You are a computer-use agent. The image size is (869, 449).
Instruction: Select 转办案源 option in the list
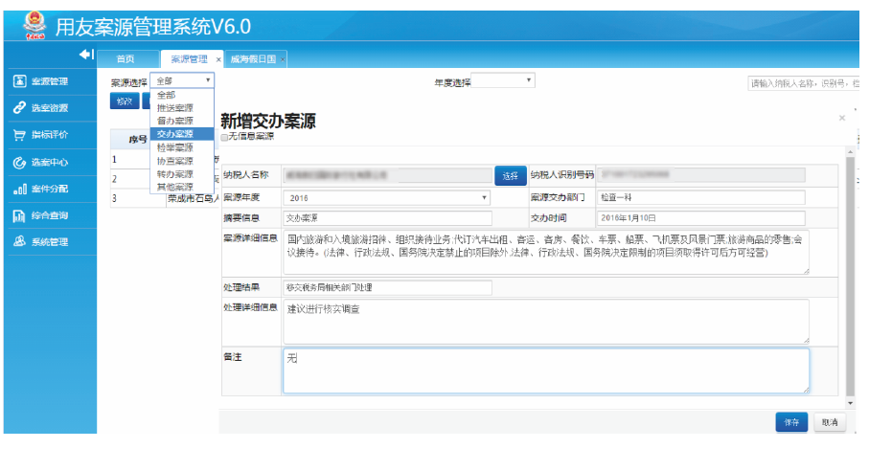point(174,174)
